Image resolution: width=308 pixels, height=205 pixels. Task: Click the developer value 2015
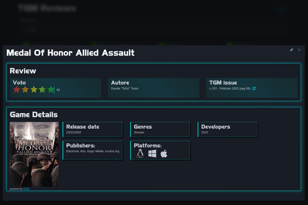point(204,132)
